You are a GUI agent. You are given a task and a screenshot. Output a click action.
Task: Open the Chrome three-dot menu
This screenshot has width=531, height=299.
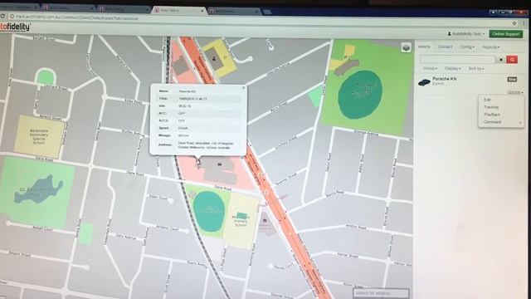(524, 23)
